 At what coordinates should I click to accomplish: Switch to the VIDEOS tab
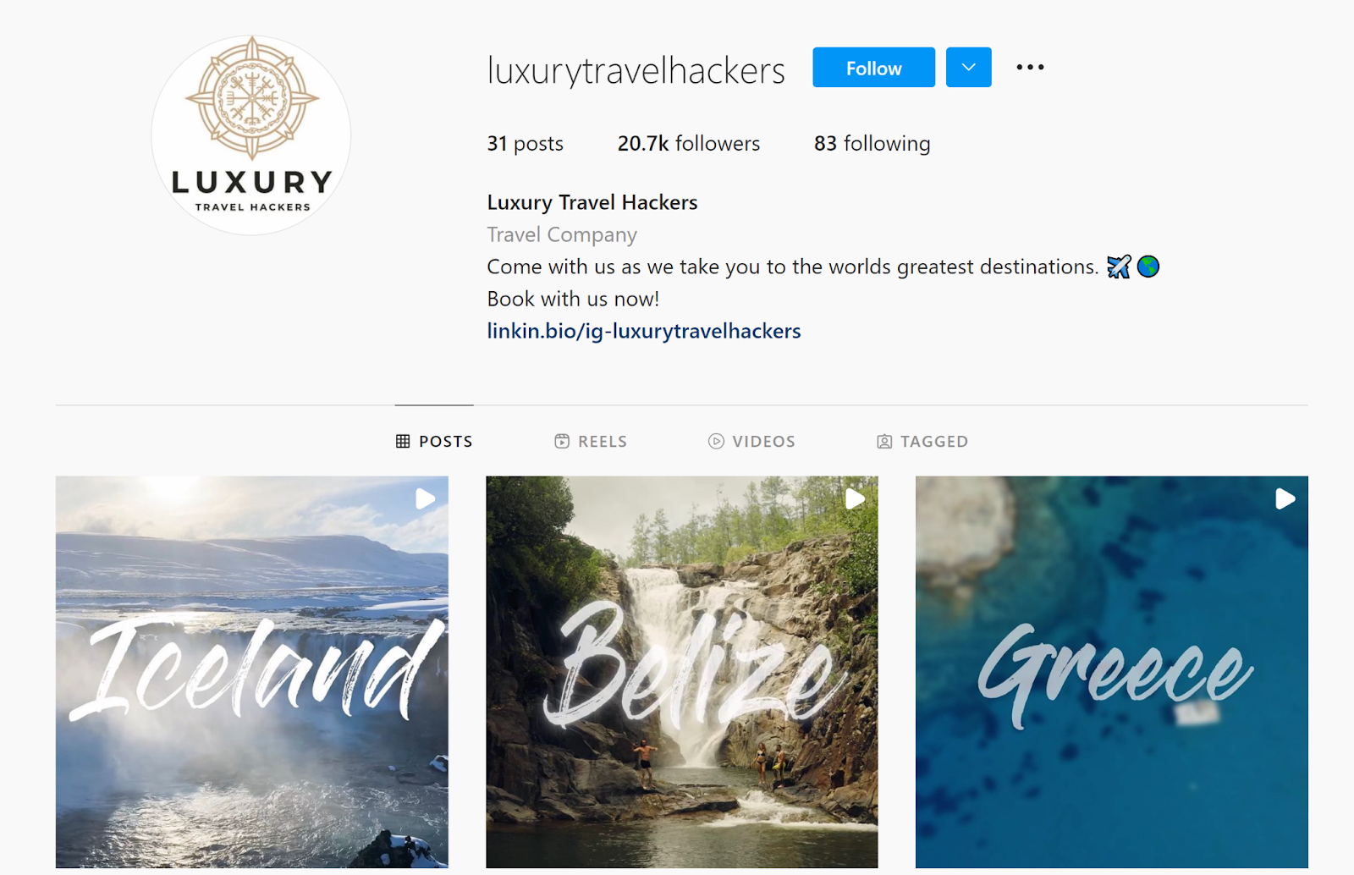tap(751, 441)
